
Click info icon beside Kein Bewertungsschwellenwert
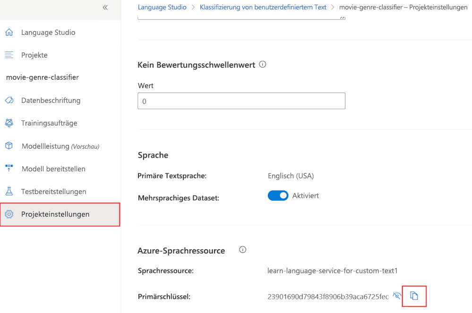click(263, 65)
